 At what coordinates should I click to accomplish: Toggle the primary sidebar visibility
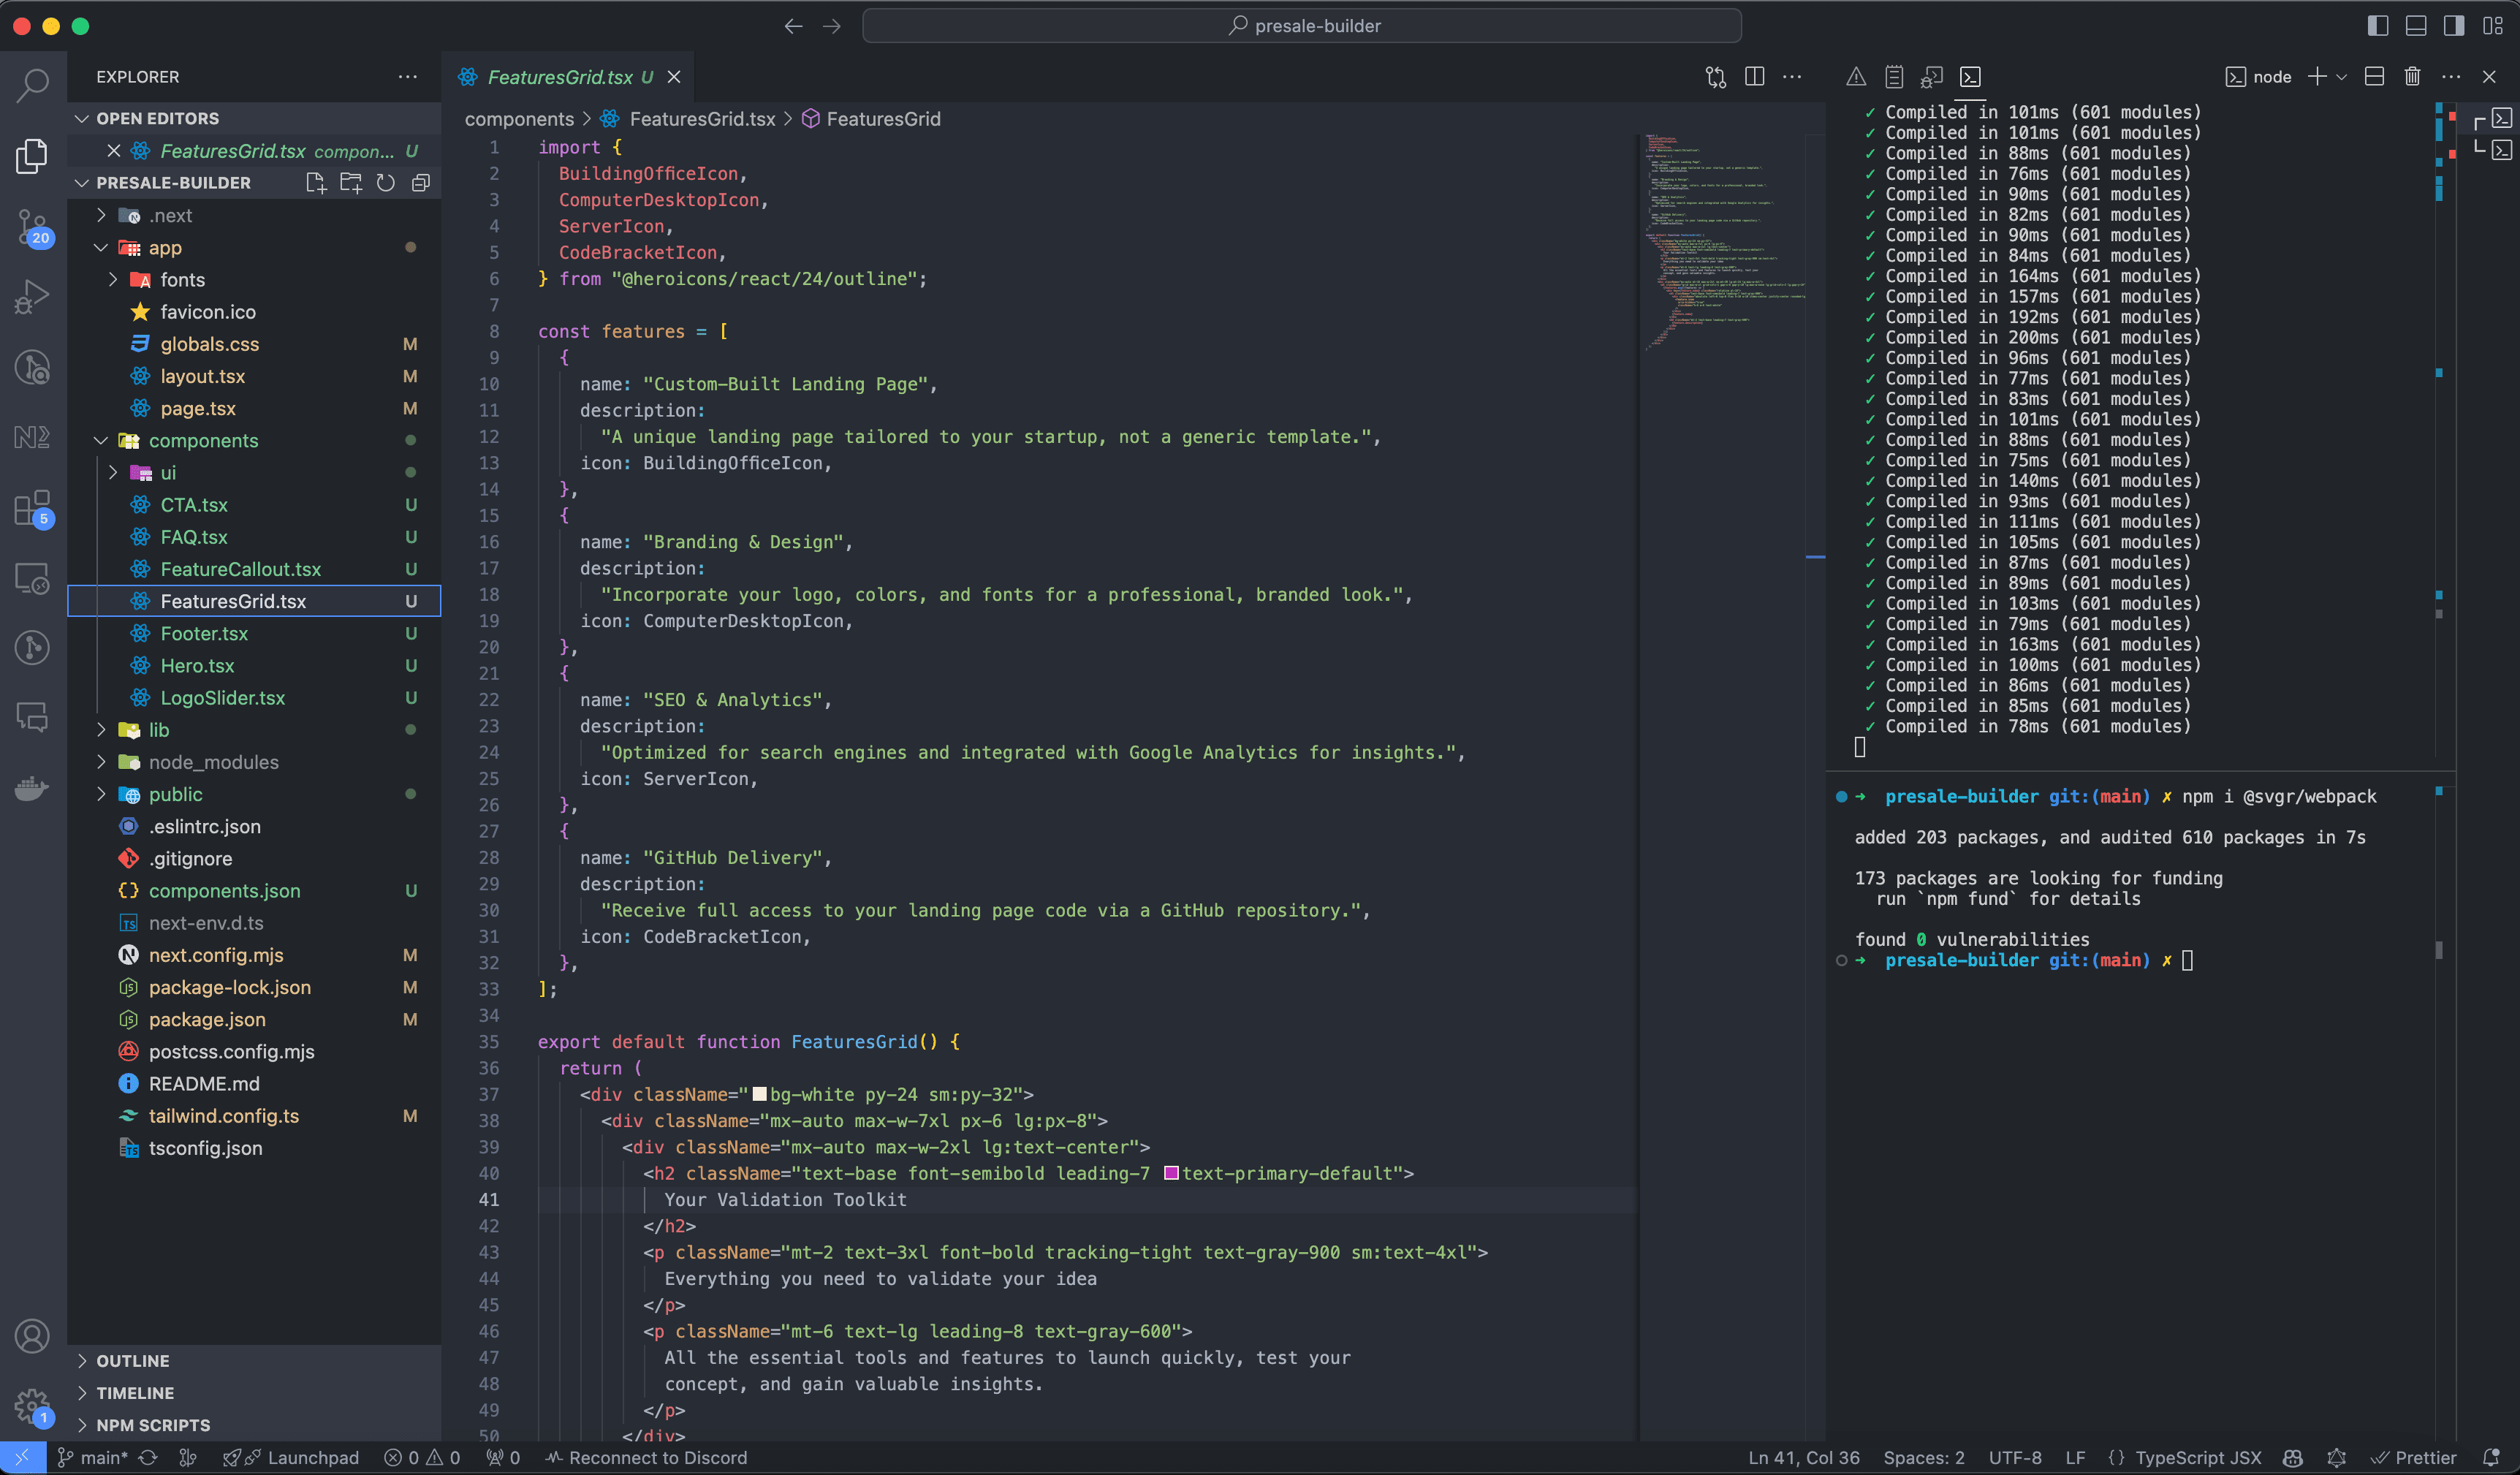tap(2378, 25)
